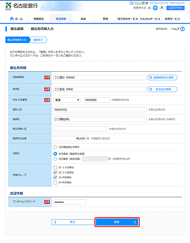Click the 戻る back button

[x=73, y=222]
